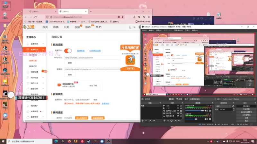Open 滤镜 filters in the OBS source toolbar
The image size is (257, 144).
point(179,99)
